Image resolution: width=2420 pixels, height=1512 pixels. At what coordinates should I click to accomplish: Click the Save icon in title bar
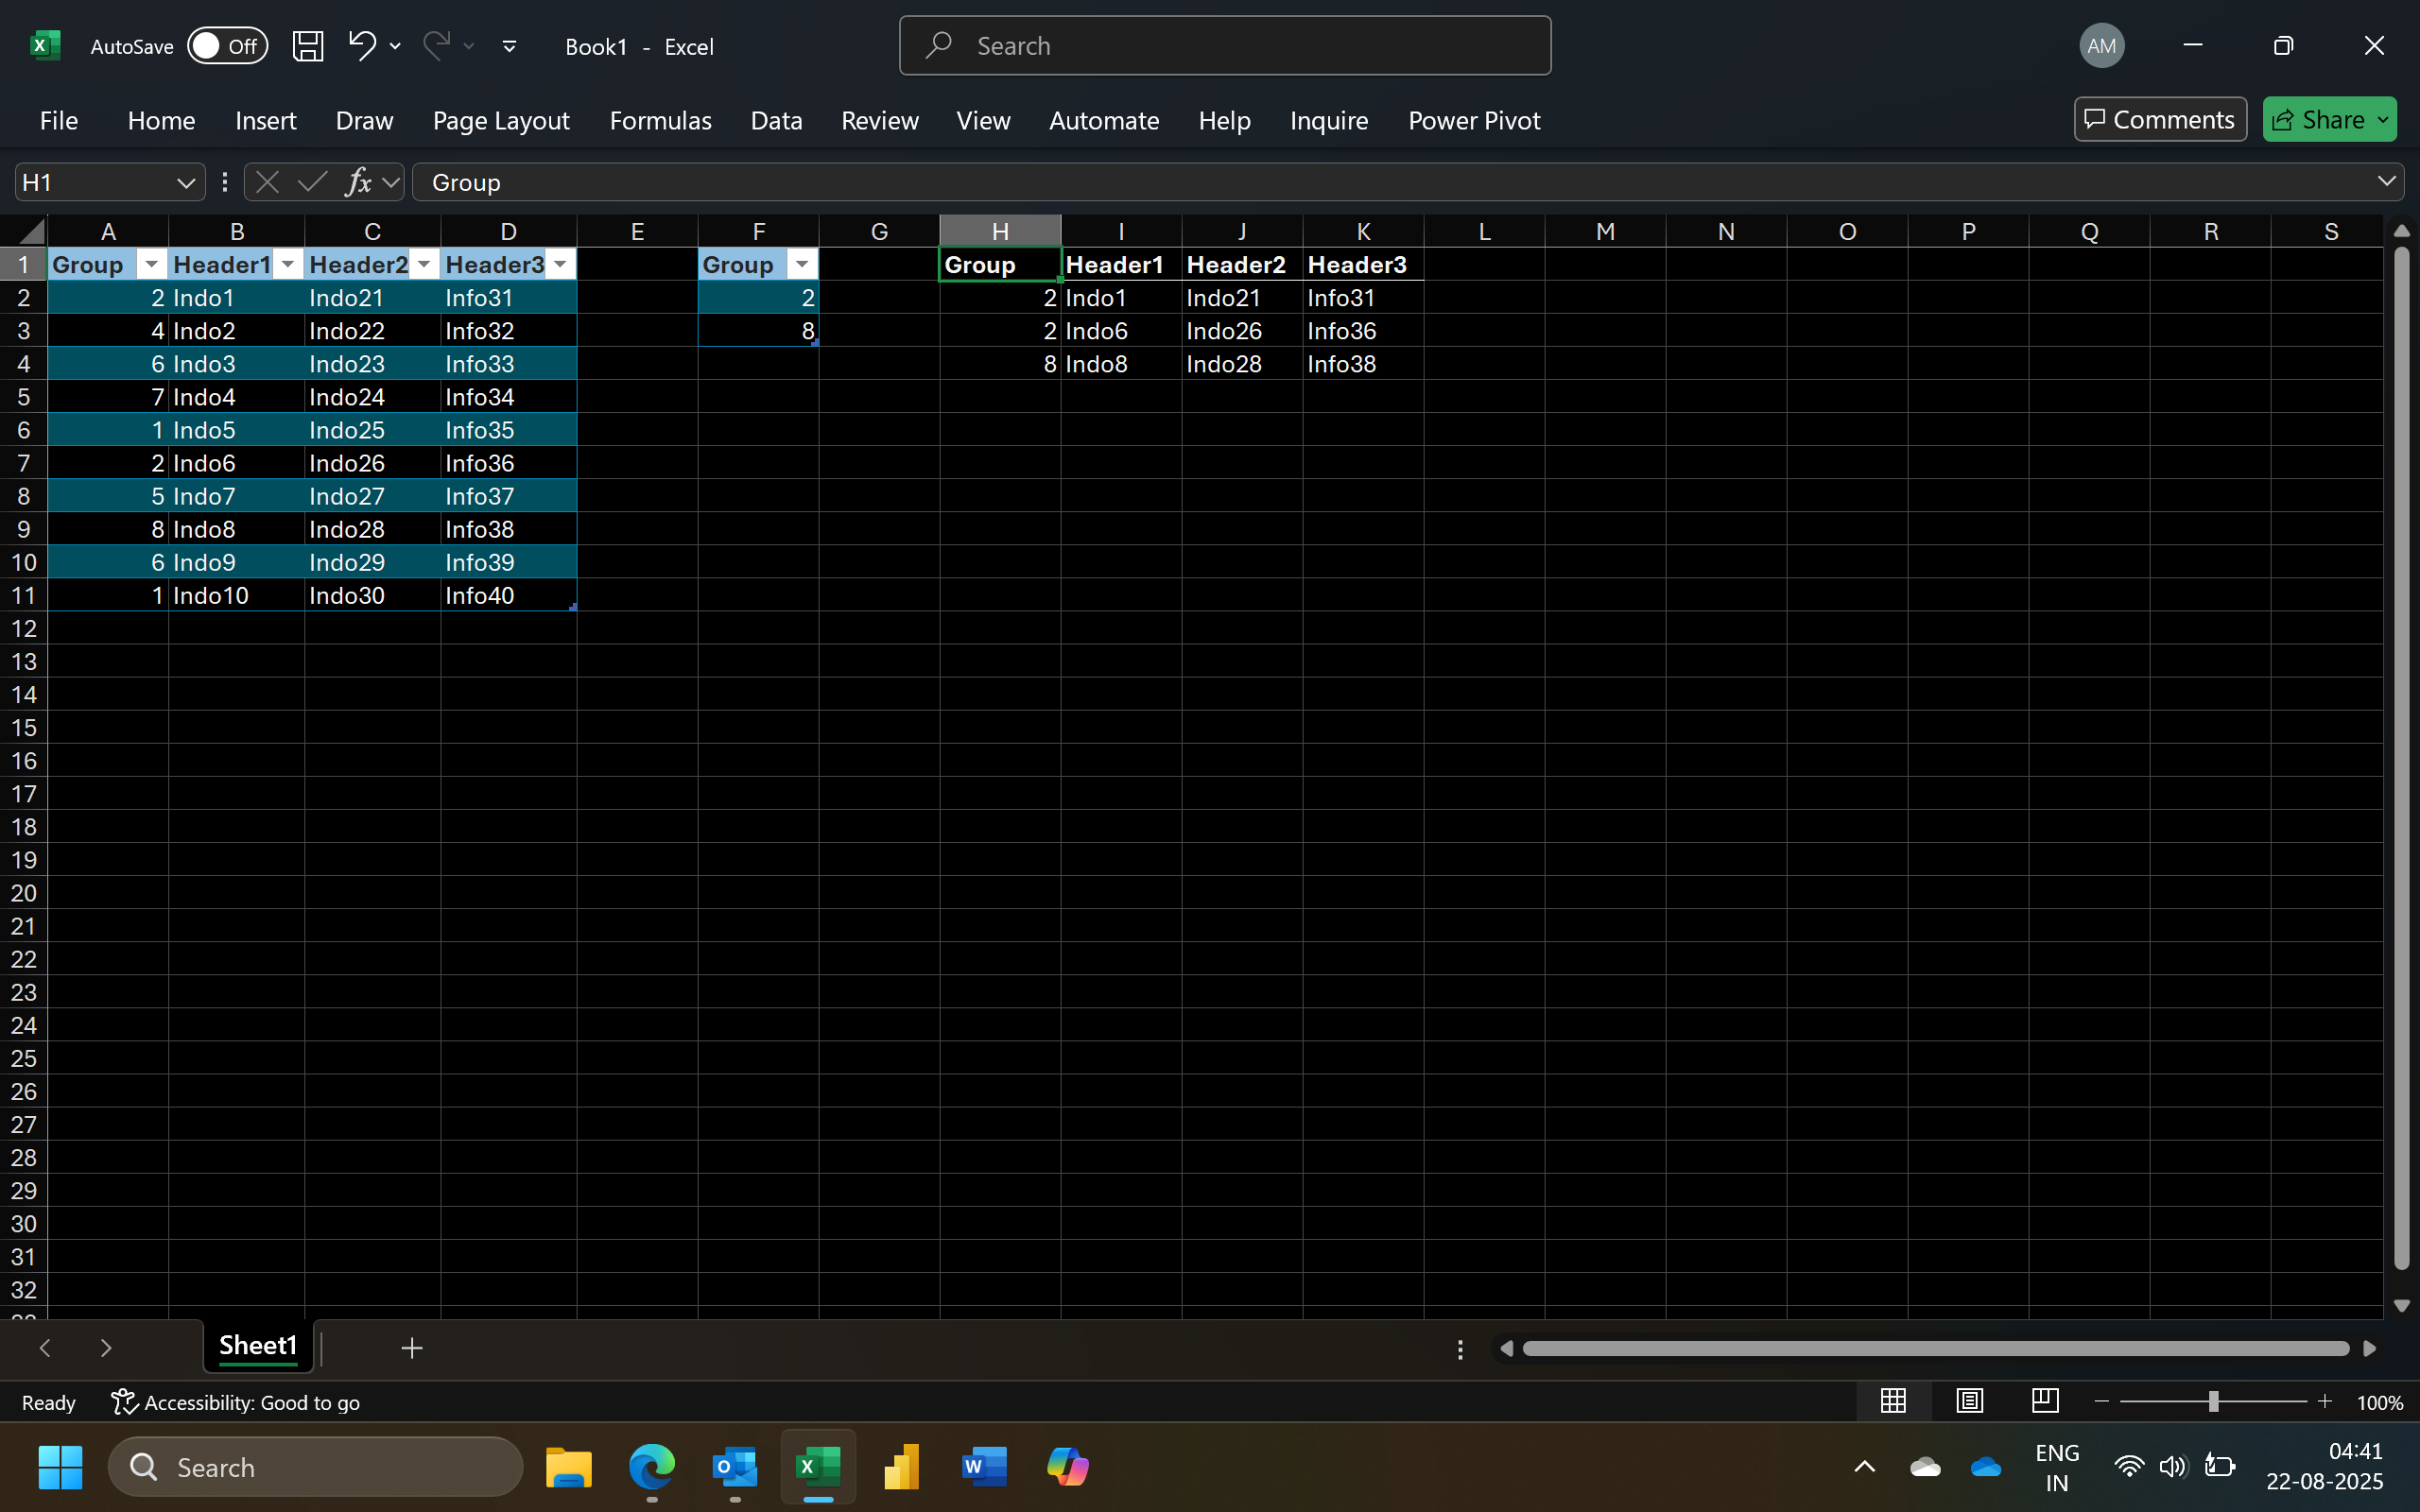pos(307,46)
